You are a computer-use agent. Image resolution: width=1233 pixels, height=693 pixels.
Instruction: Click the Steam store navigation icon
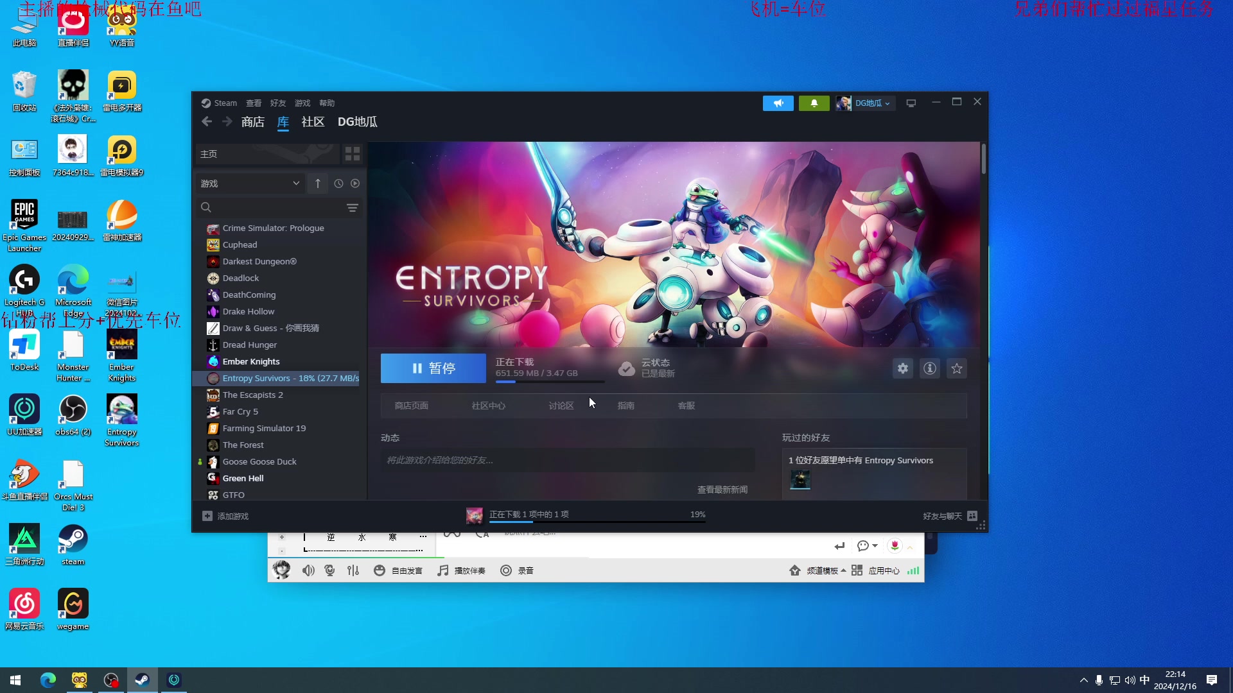click(x=252, y=121)
